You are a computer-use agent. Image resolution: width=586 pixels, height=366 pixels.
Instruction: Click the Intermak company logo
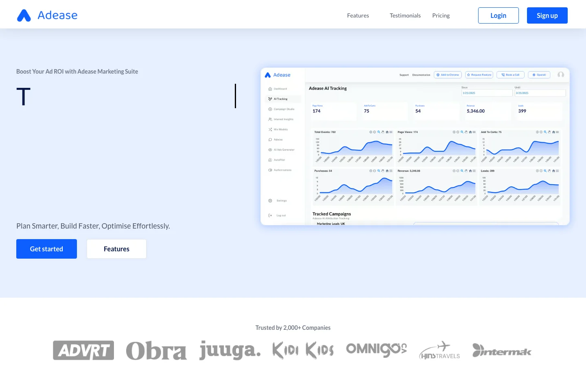pyautogui.click(x=502, y=351)
